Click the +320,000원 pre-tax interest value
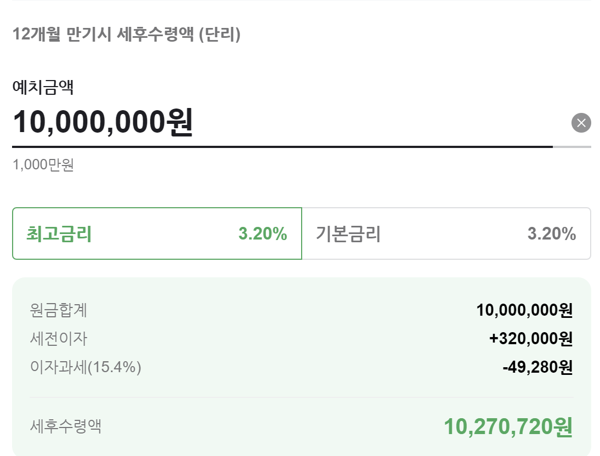600x456 pixels. click(531, 339)
